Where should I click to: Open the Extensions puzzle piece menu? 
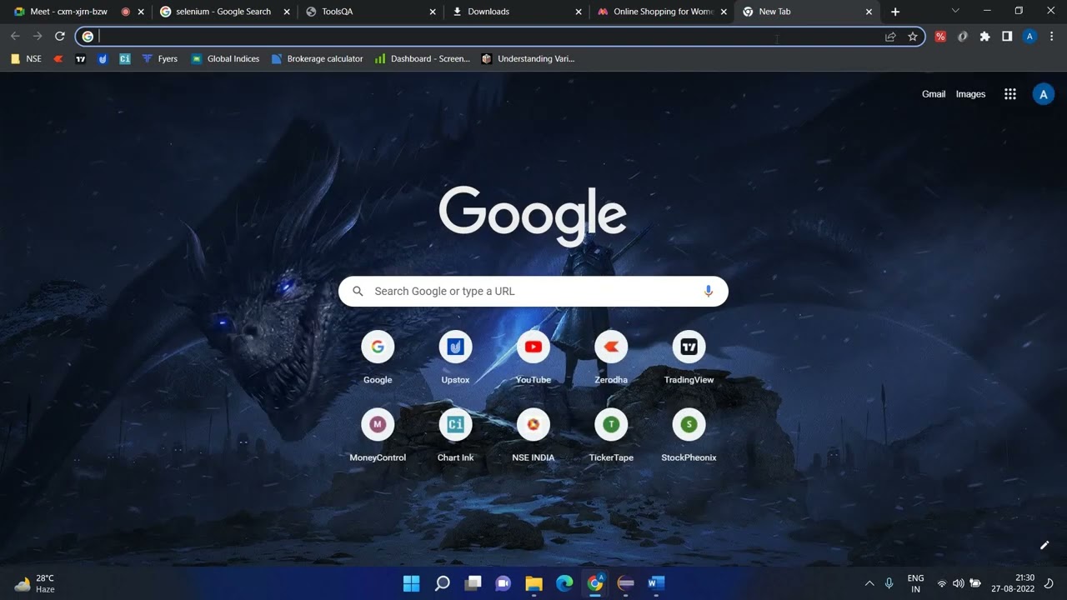click(984, 37)
